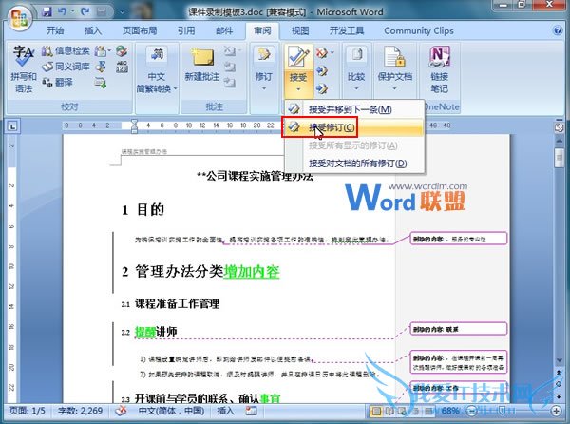Image resolution: width=570 pixels, height=424 pixels.
Task: Click the proofing errors status icon
Action: 121,411
